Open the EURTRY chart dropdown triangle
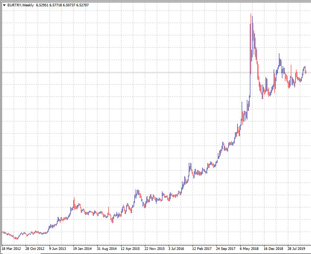Image resolution: width=311 pixels, height=254 pixels. click(4, 5)
